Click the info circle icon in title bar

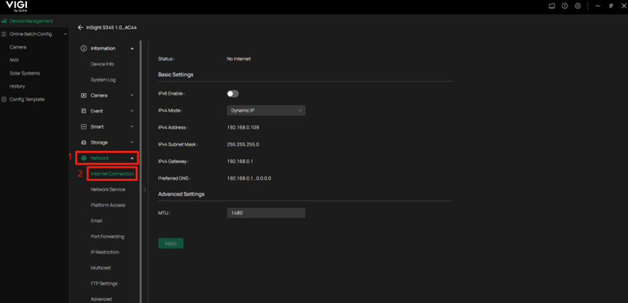coord(565,6)
